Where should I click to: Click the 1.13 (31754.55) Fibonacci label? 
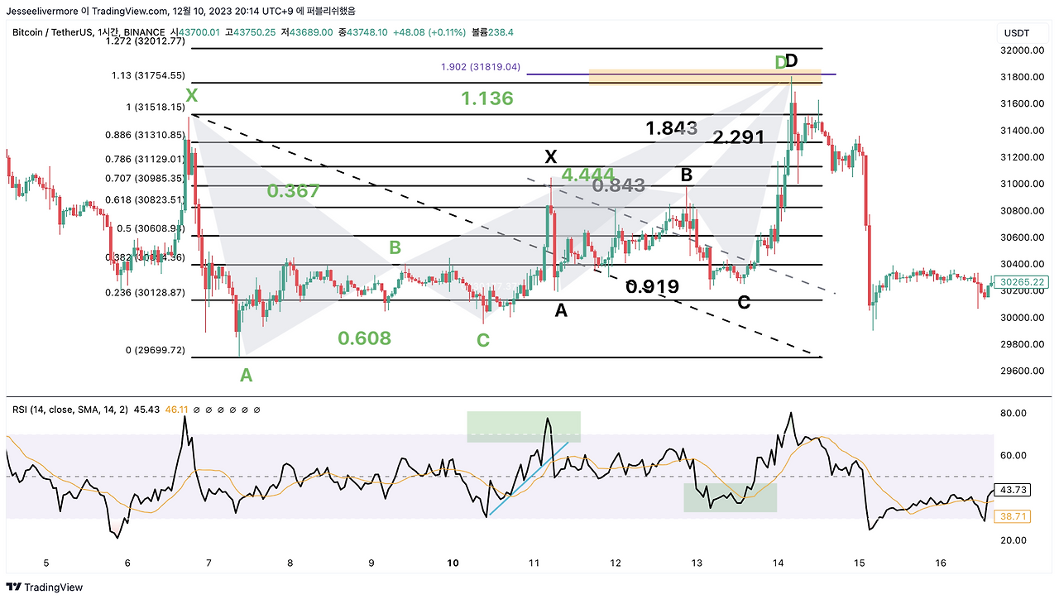148,74
